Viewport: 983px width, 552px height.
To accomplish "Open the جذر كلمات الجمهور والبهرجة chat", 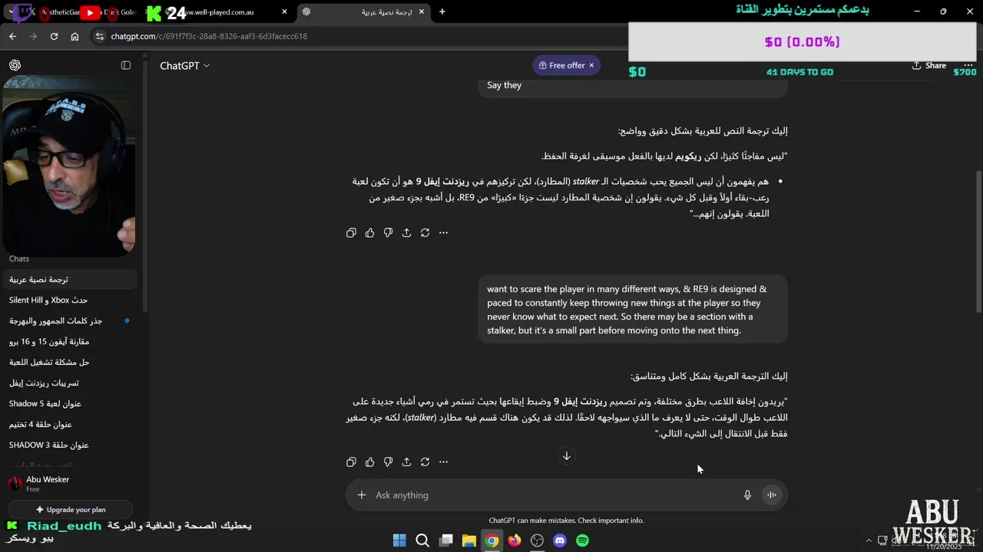I will pyautogui.click(x=69, y=321).
